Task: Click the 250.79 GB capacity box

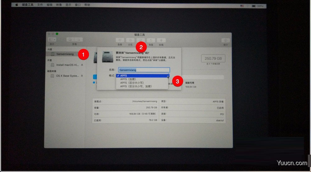Action: click(x=213, y=59)
